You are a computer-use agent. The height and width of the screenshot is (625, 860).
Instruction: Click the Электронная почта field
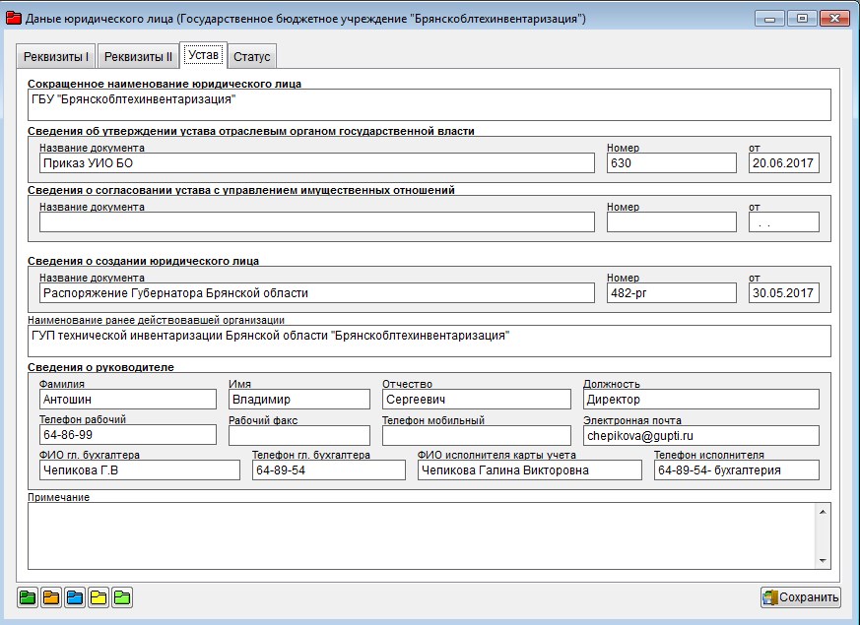701,436
